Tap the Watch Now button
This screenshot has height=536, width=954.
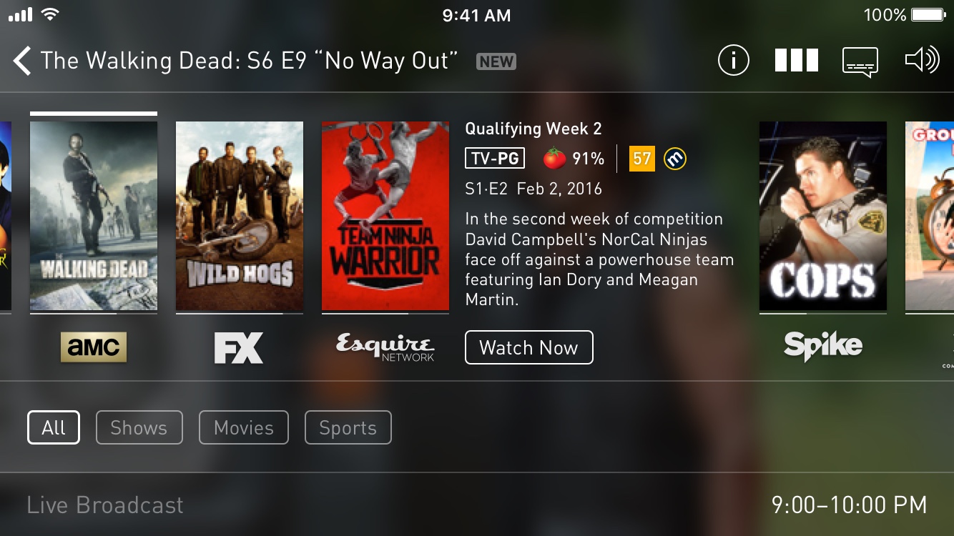click(x=529, y=347)
